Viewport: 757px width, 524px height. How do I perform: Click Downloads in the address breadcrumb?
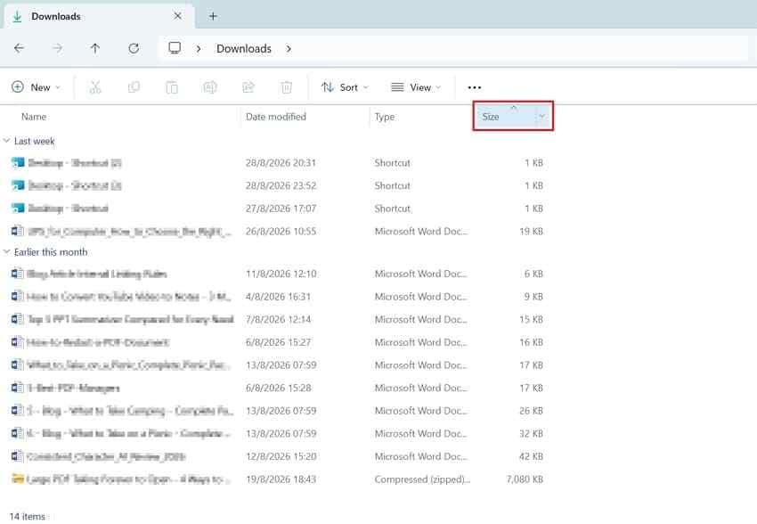pos(244,49)
